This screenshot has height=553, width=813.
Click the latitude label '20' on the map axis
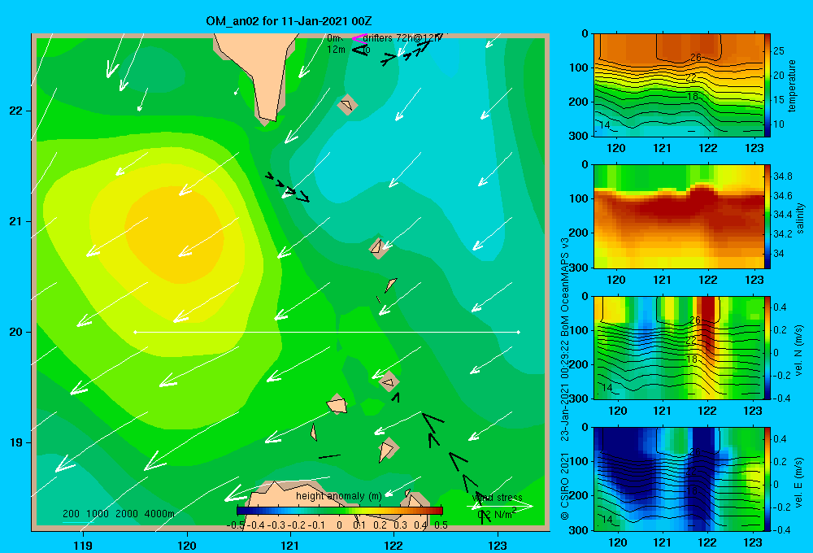16,332
